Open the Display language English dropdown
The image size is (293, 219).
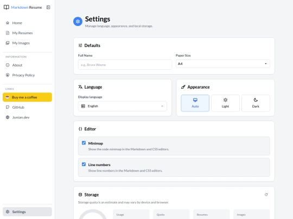click(123, 106)
